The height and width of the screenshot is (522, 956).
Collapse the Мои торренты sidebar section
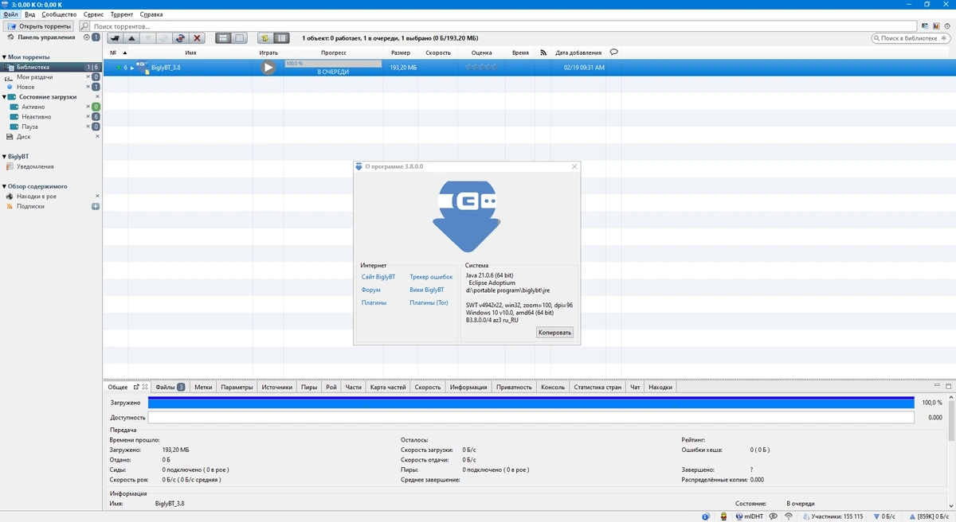[4, 57]
